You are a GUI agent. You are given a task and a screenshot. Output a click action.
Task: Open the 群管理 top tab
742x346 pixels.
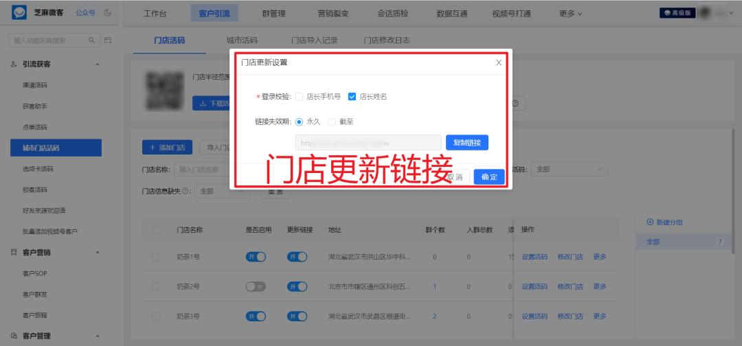coord(273,14)
